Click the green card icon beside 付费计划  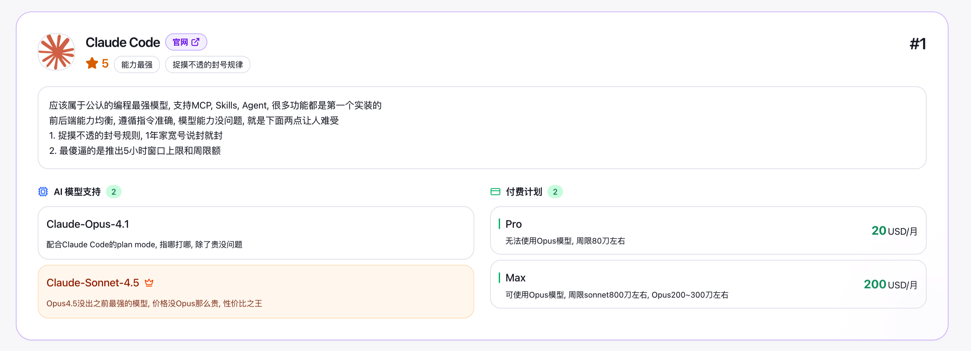(495, 192)
